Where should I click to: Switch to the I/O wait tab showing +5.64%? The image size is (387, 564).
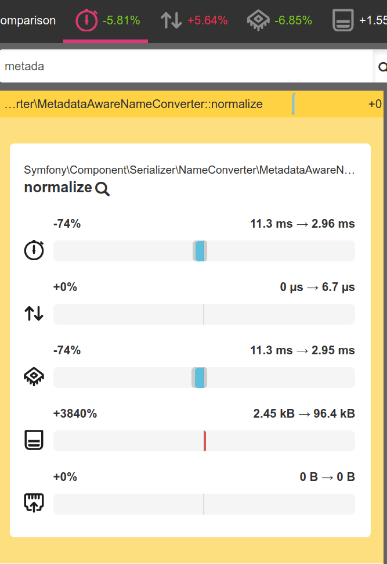click(x=194, y=21)
